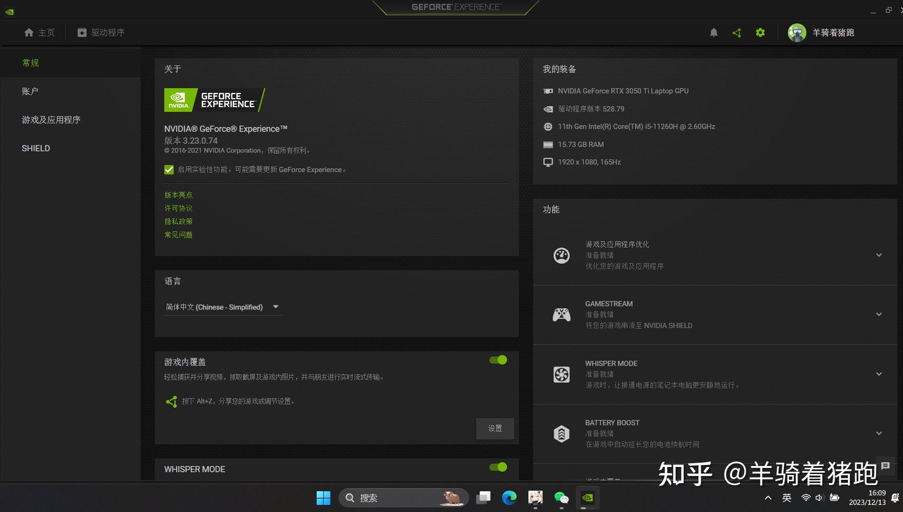Image resolution: width=903 pixels, height=512 pixels.
Task: Open the 版本亮点 link
Action: click(x=179, y=195)
